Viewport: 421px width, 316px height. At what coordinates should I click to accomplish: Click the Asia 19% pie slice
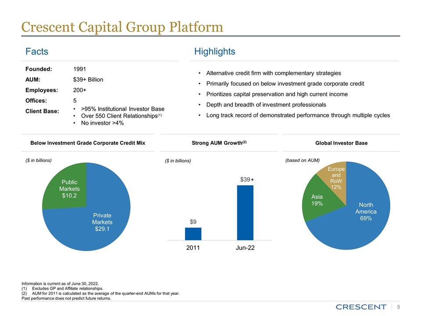pos(318,200)
